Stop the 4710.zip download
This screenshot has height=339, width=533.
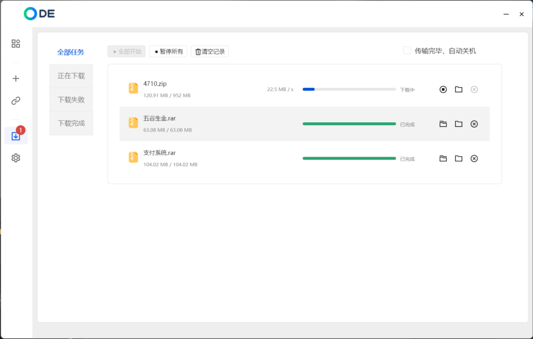tap(443, 89)
